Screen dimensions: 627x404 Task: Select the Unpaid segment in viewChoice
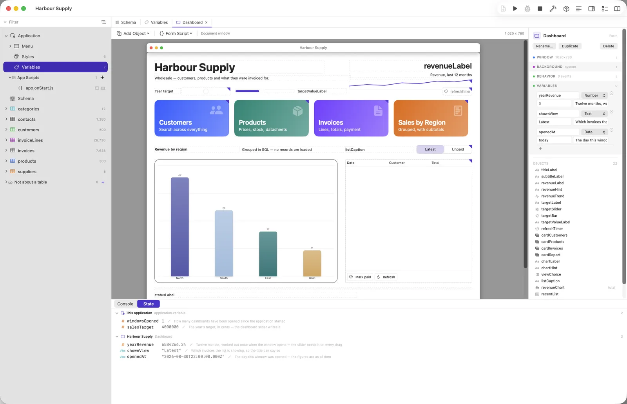pos(458,149)
